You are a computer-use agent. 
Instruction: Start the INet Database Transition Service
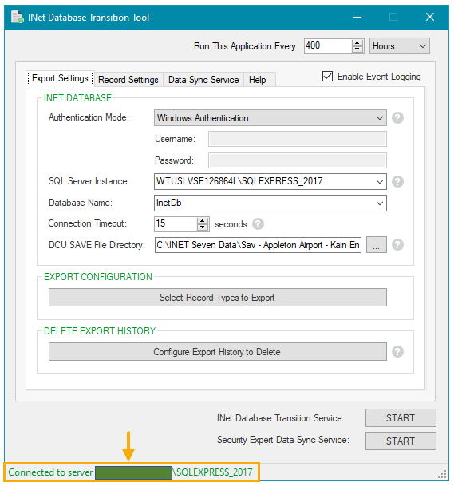tap(401, 418)
